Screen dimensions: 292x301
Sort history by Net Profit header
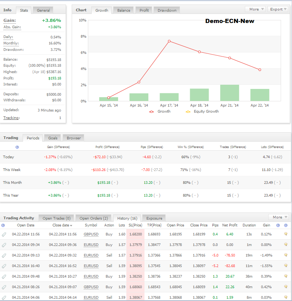coord(230,225)
